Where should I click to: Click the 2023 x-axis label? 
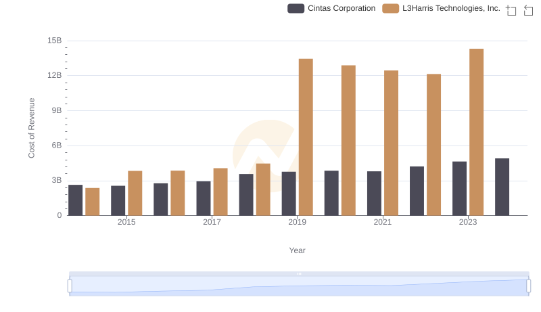click(x=468, y=222)
